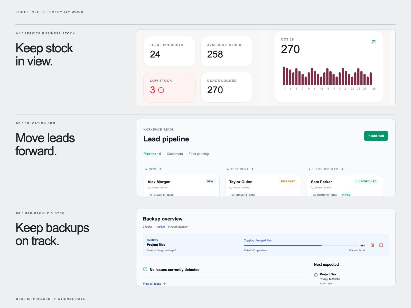Click the phone icon on the Sam Parker card
Viewport: 411px width, 308px height.
312,188
